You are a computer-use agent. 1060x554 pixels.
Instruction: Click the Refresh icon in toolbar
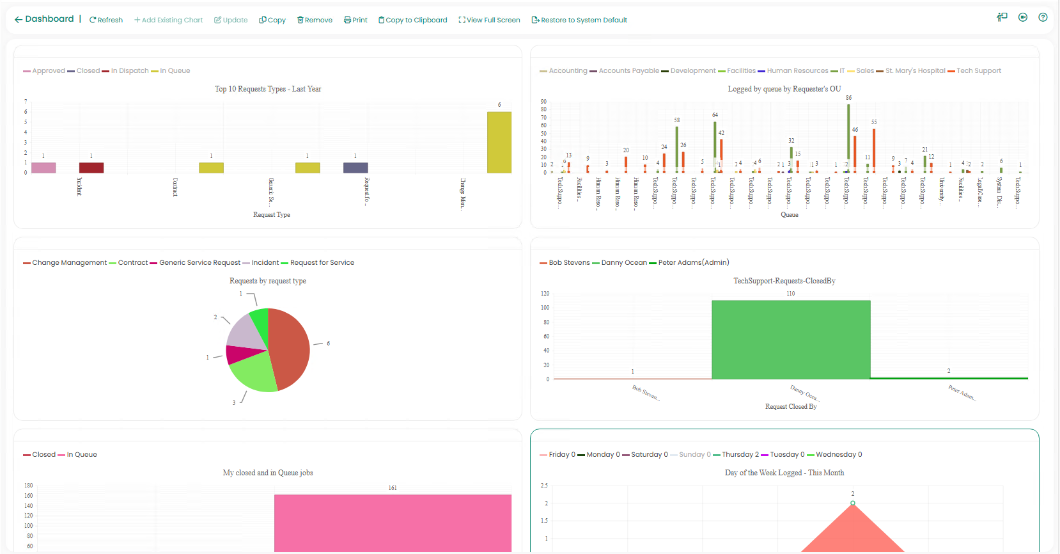pyautogui.click(x=93, y=20)
